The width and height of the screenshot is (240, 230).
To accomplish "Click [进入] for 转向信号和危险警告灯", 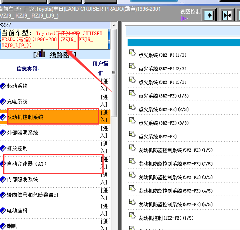I will (104, 194).
